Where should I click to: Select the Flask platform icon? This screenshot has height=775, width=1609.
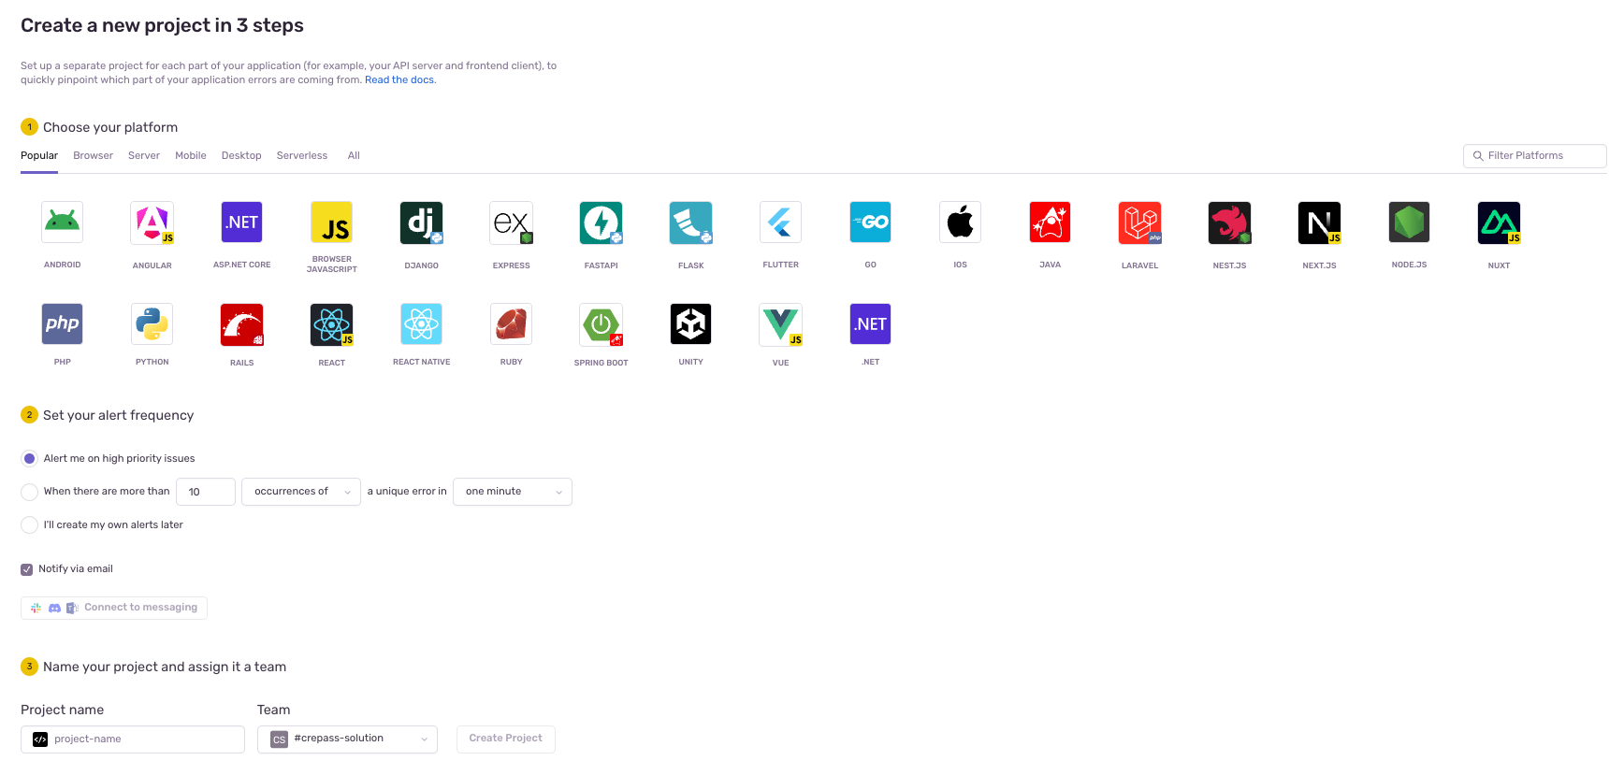click(x=690, y=222)
